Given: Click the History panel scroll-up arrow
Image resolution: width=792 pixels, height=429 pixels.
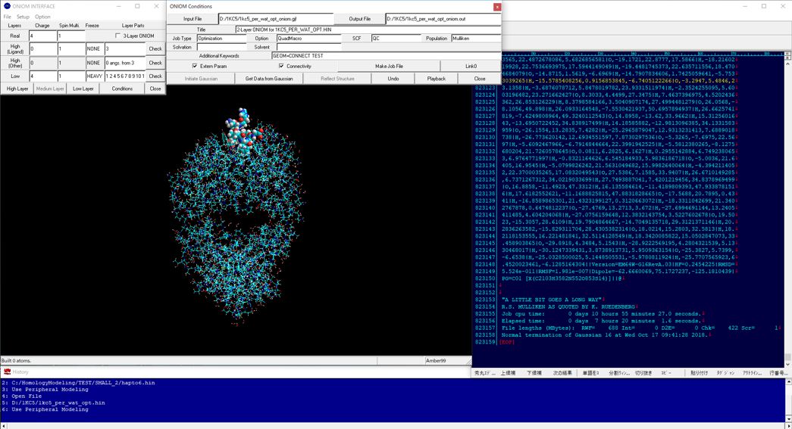Looking at the screenshot, I should (x=788, y=382).
